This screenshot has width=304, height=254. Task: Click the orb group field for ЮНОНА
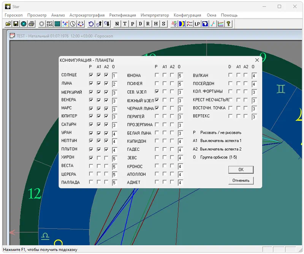click(x=180, y=76)
